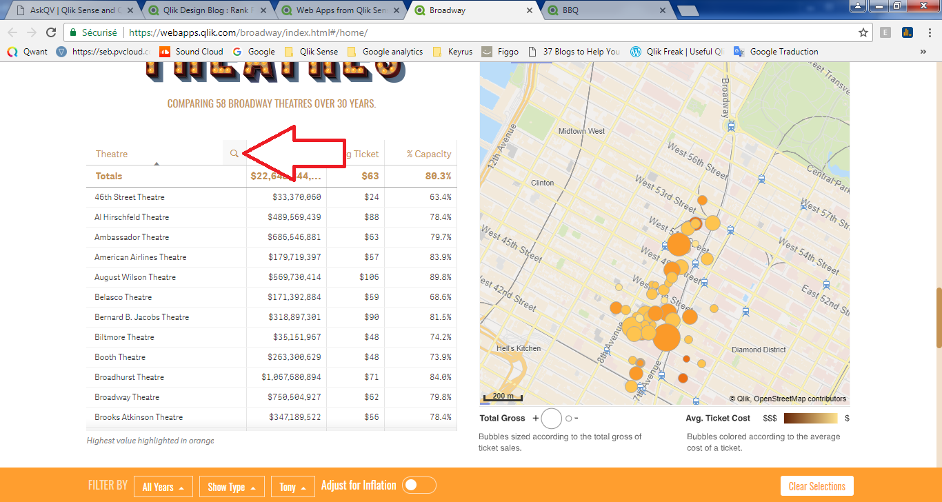Click the $106 average ticket value
Image resolution: width=942 pixels, height=502 pixels.
point(369,277)
